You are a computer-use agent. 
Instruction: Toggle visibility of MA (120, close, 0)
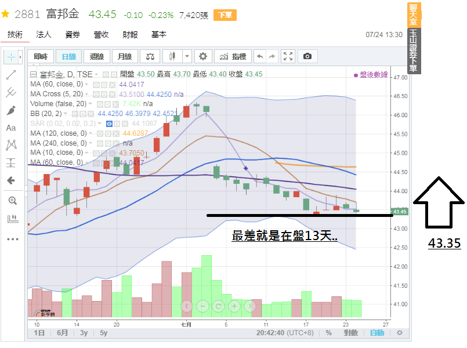click(x=99, y=133)
